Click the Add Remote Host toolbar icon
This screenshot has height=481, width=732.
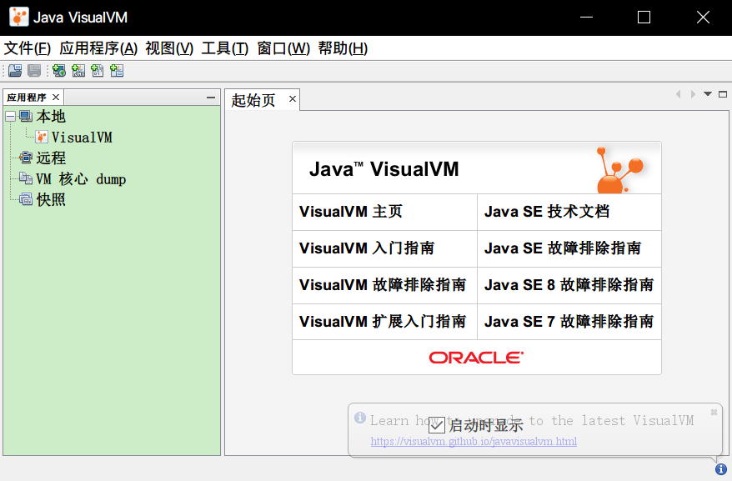[59, 71]
